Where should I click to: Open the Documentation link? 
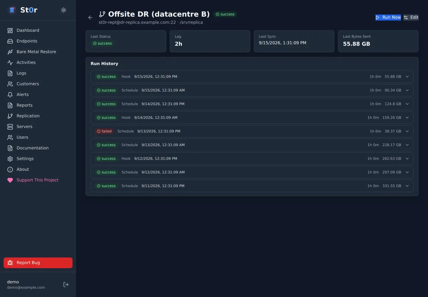(x=38, y=148)
